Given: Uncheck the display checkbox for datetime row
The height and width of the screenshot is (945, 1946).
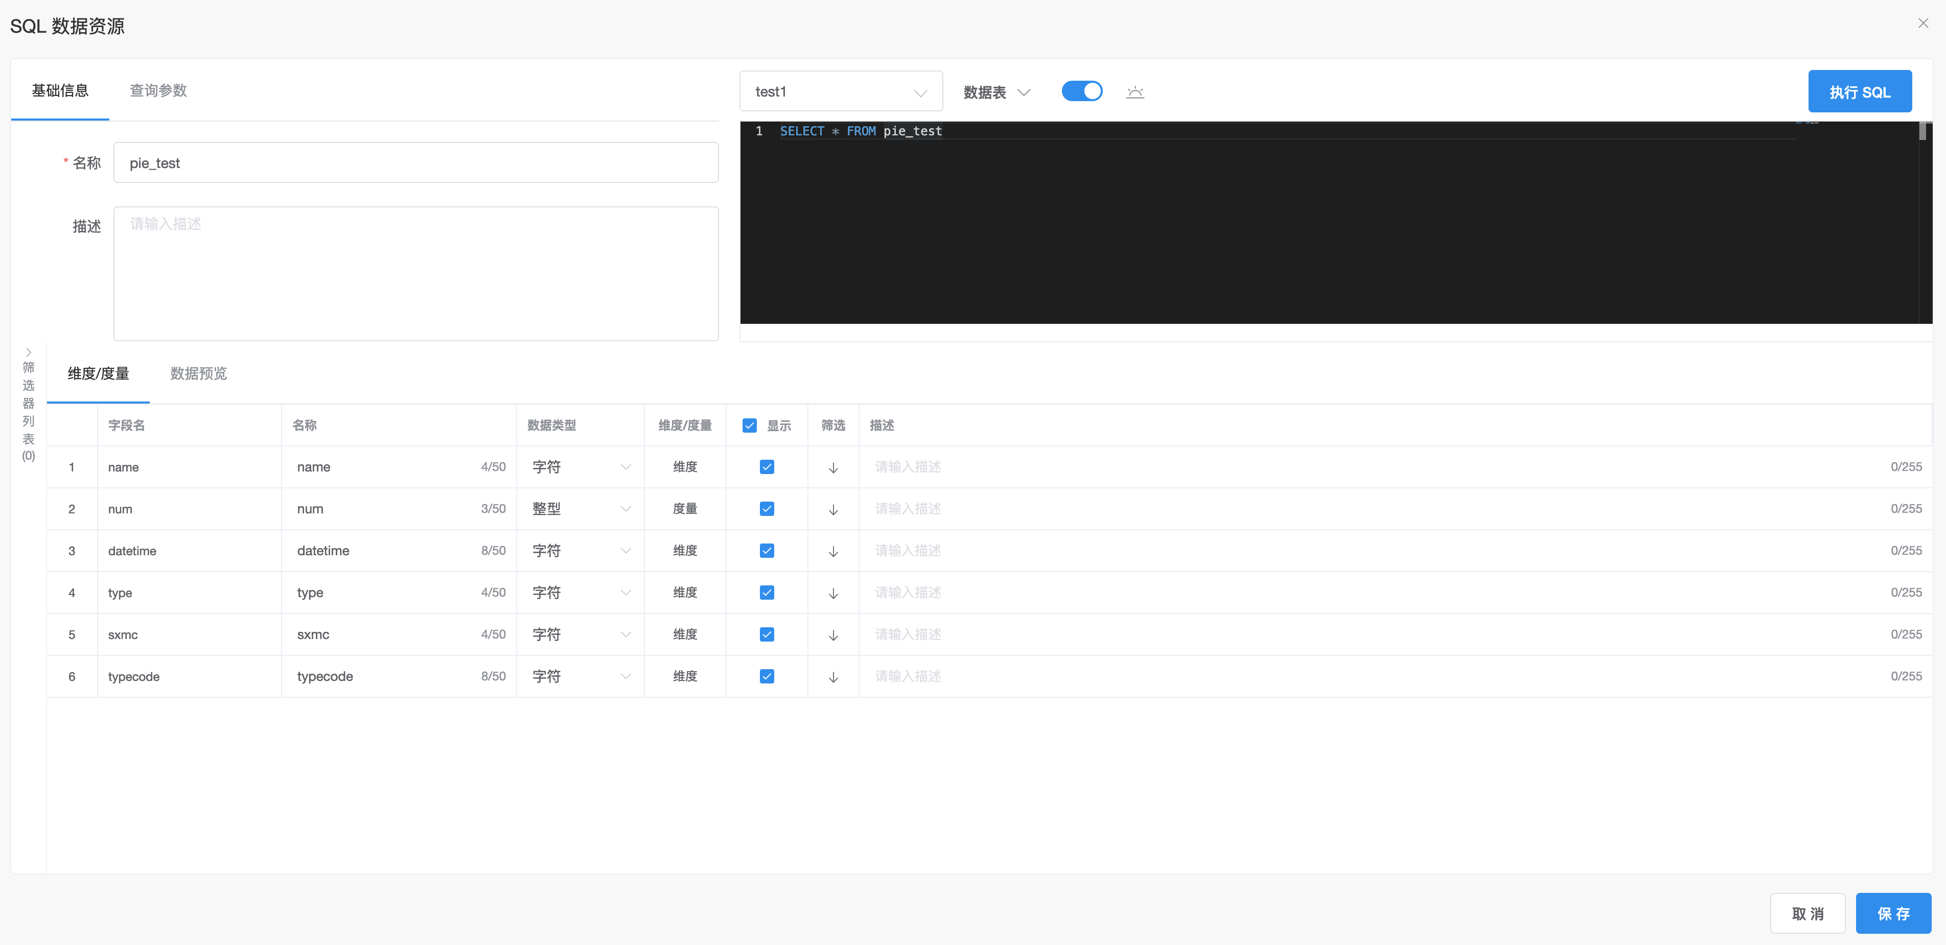Looking at the screenshot, I should (x=767, y=551).
